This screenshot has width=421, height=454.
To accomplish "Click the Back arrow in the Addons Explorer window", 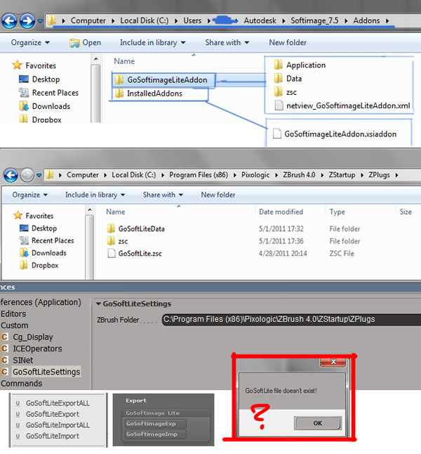I will click(x=9, y=21).
